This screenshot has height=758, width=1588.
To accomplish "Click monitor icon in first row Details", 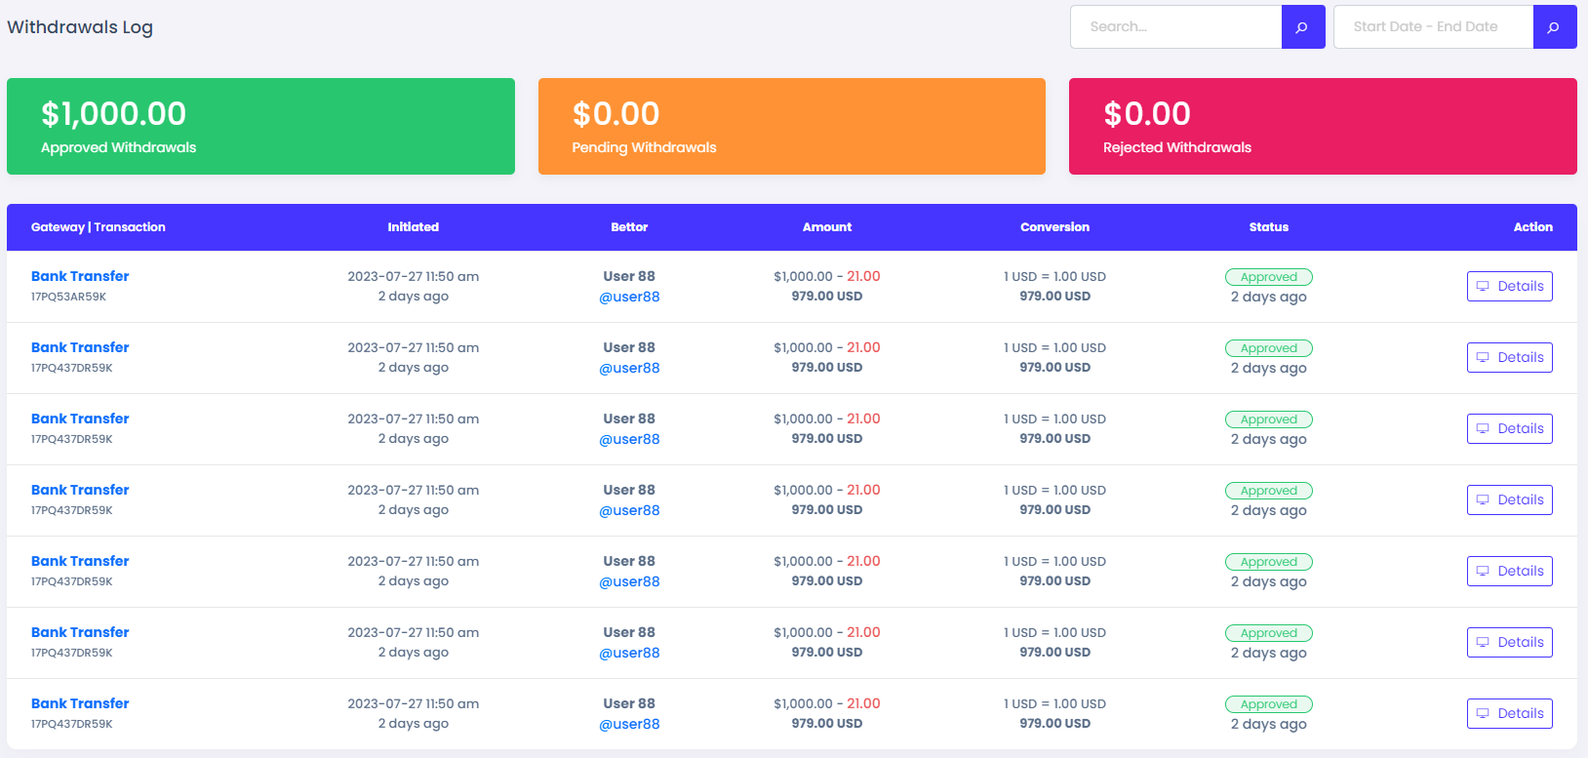I will tap(1483, 286).
